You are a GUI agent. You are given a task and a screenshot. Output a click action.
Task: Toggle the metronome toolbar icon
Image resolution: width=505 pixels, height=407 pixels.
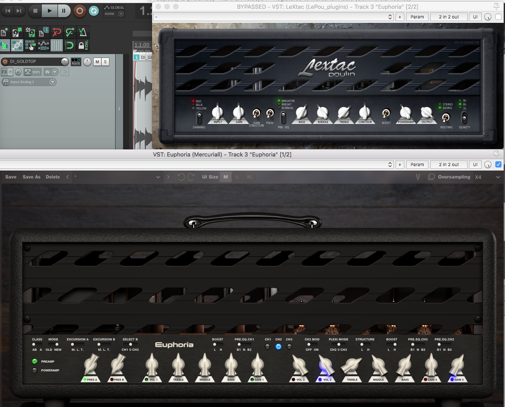pyautogui.click(x=83, y=32)
